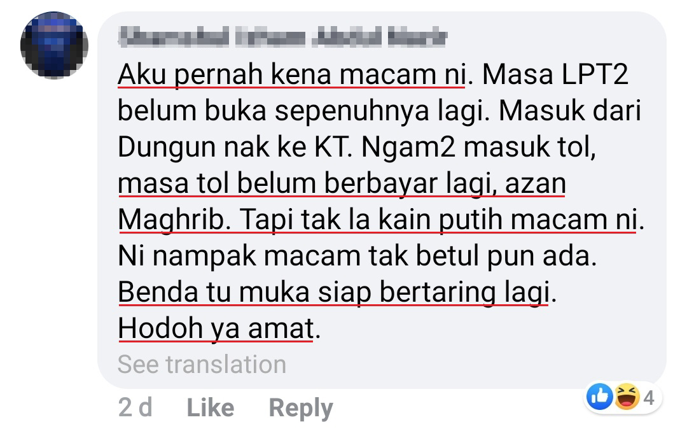
Task: Click the underlined phrase 'Hodoh ya amat'
Action: click(x=216, y=328)
